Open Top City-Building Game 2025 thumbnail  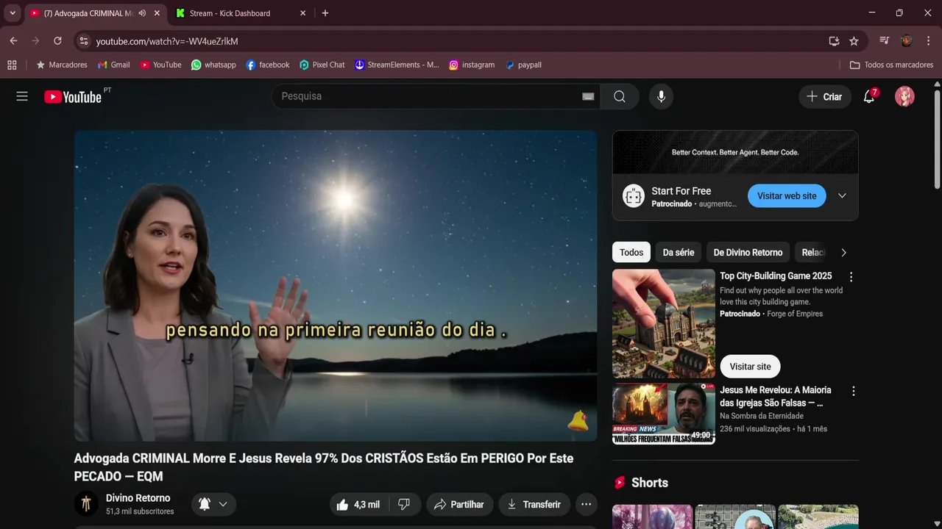(x=664, y=323)
